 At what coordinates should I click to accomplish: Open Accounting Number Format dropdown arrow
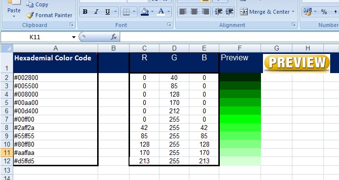(x=315, y=12)
